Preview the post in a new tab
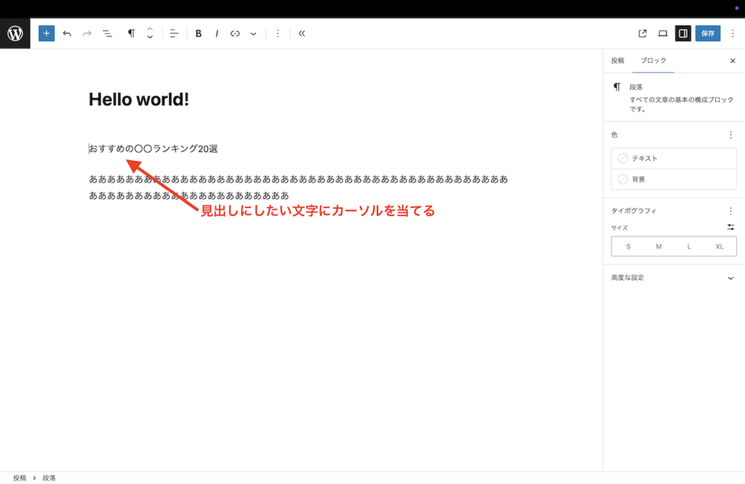This screenshot has height=484, width=745. [x=642, y=33]
